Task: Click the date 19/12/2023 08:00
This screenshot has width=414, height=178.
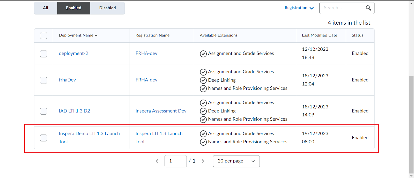Action: (x=315, y=138)
